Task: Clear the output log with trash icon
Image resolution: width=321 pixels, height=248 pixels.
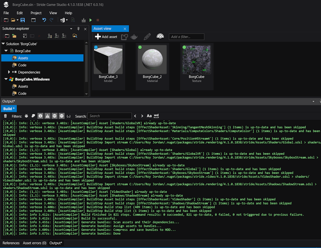Action: (5, 116)
